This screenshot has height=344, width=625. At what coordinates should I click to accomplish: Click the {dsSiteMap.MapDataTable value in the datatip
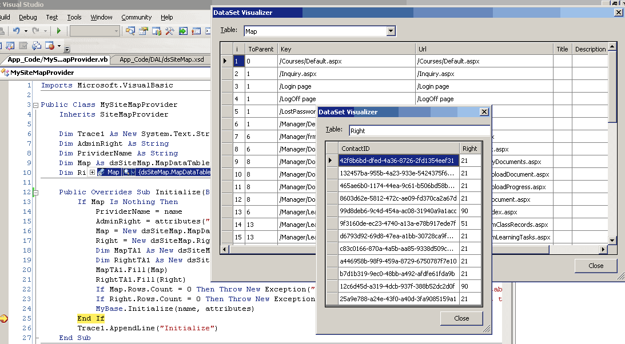[174, 172]
